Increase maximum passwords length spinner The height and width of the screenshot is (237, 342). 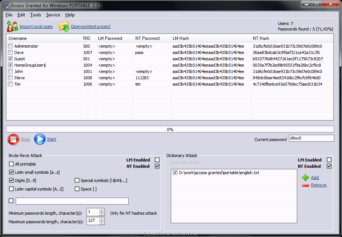[101, 219]
